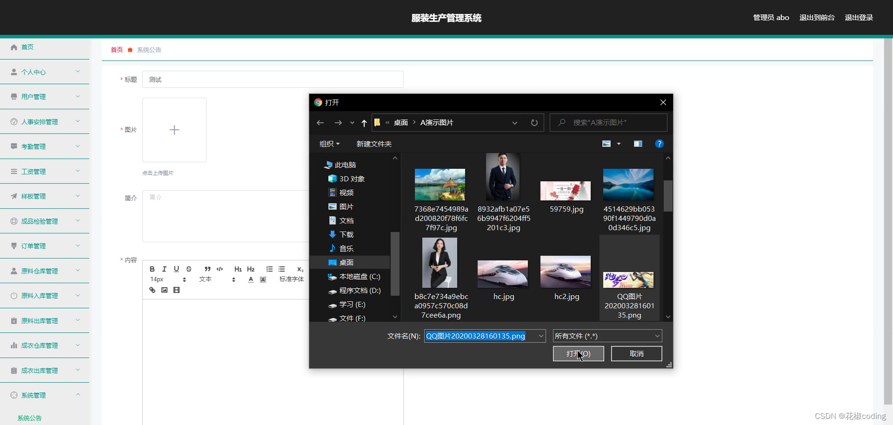Open the text background color picker
This screenshot has height=425, width=893.
263,279
